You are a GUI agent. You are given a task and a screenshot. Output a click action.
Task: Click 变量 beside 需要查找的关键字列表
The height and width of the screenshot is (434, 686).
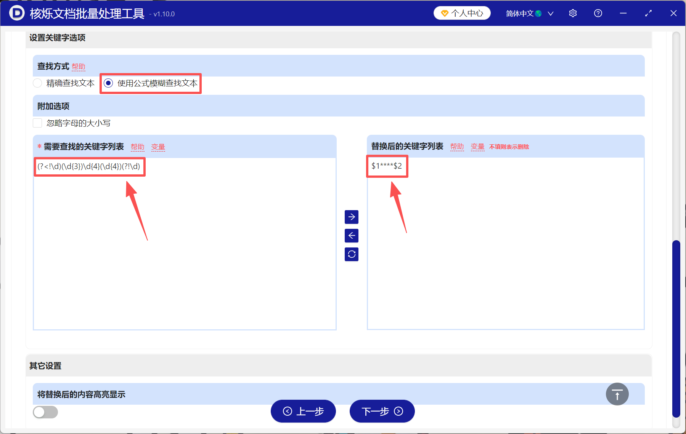[158, 147]
